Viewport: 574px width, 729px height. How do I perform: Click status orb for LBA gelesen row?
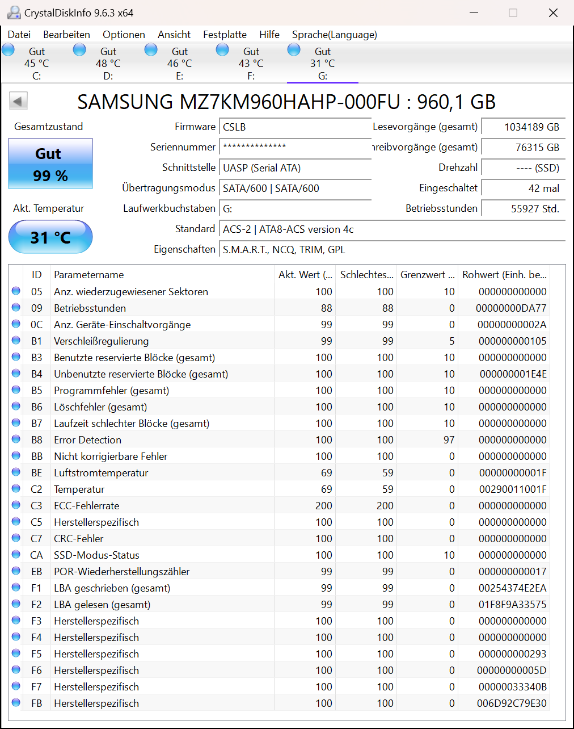coord(16,604)
